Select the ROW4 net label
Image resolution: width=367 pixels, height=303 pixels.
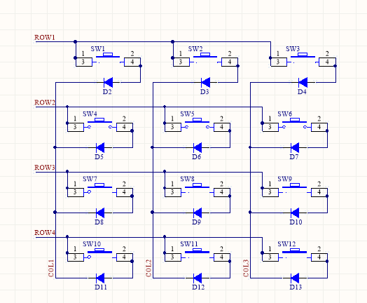[x=45, y=232]
